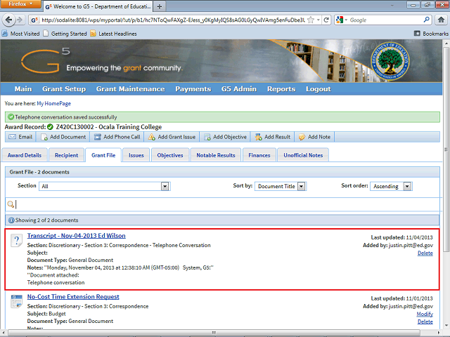
Task: Open the URL bar history dropdown arrow
Action: [x=319, y=20]
